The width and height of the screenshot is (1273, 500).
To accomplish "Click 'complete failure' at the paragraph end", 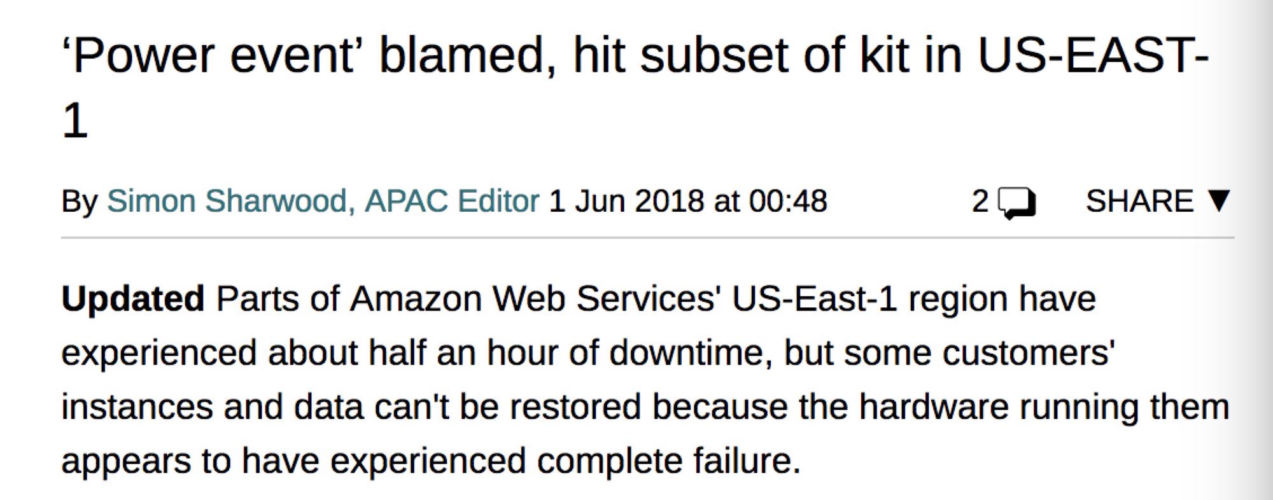I will coord(668,461).
